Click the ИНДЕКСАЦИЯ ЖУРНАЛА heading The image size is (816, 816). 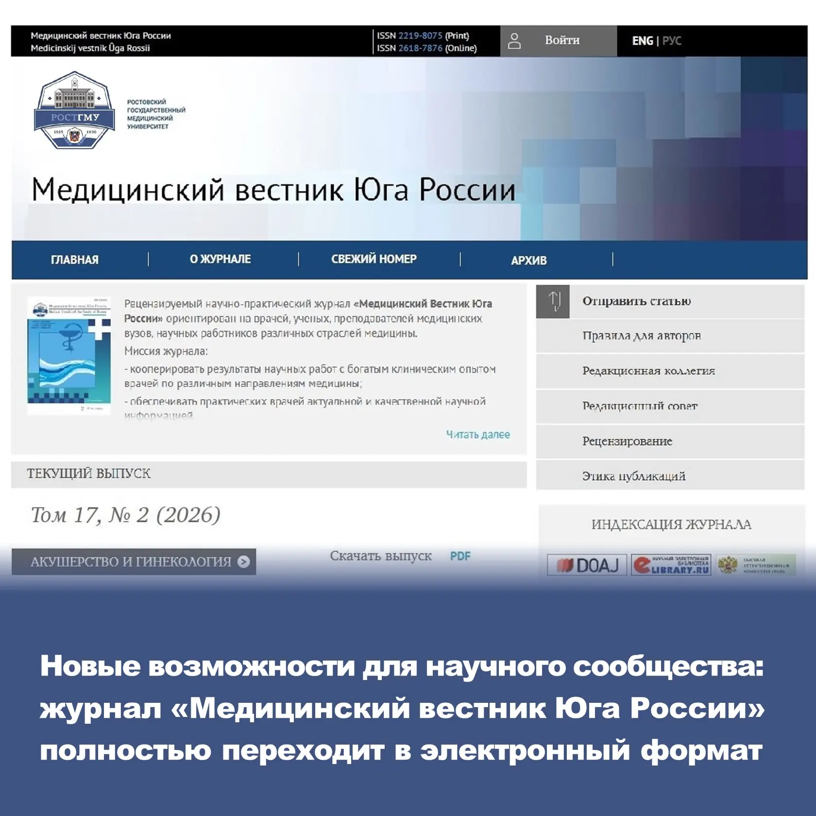[671, 525]
